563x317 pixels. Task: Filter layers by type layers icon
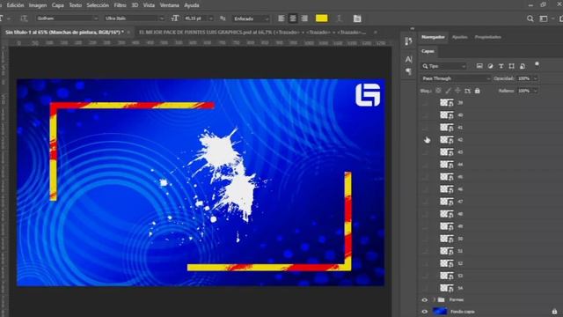tap(501, 66)
